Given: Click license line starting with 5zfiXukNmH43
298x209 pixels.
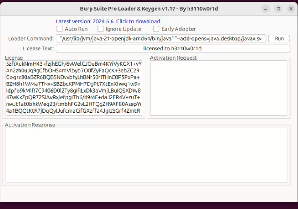Looking at the screenshot, I should [x=74, y=64].
